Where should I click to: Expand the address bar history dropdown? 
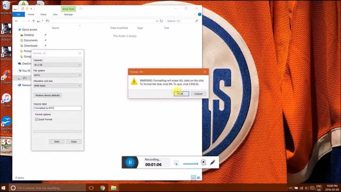(x=157, y=21)
